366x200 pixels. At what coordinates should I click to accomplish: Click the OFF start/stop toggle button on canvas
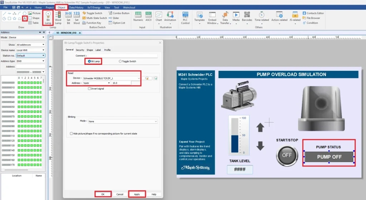pyautogui.click(x=287, y=155)
